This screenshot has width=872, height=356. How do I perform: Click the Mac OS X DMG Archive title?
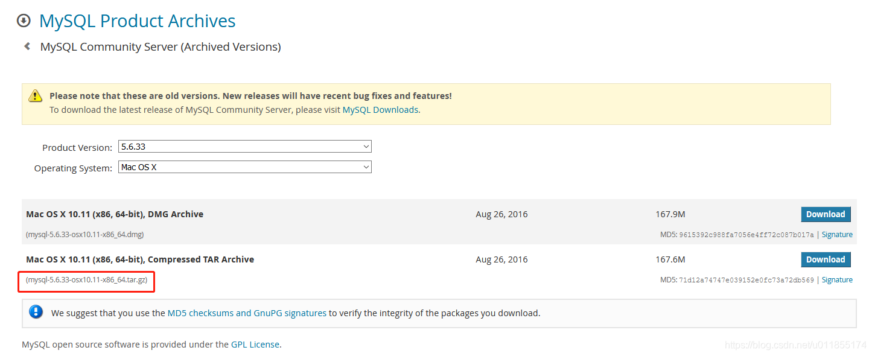(x=115, y=214)
